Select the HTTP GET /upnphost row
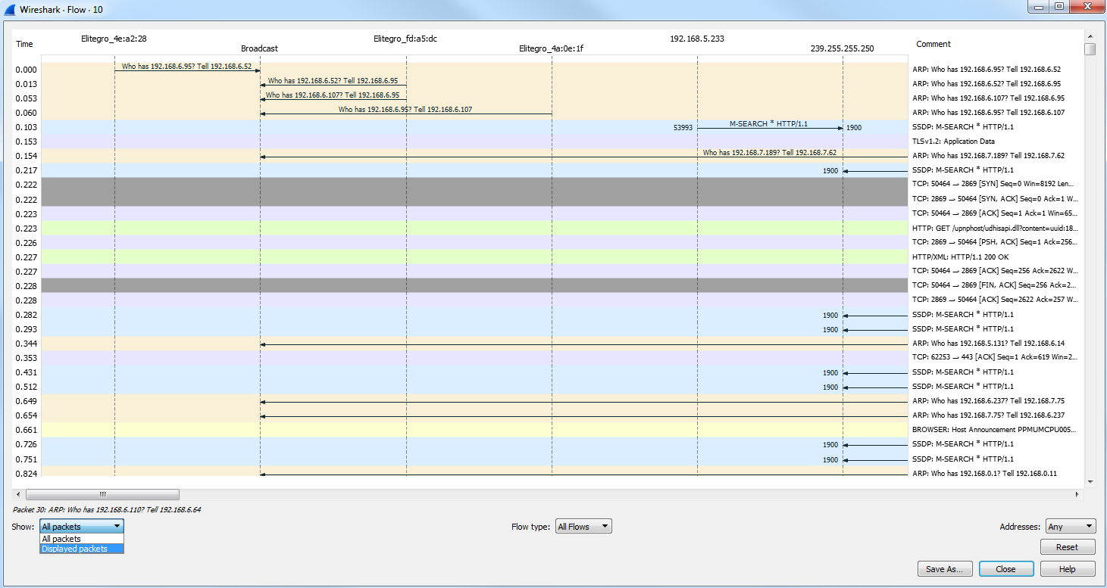Viewport: 1107px width, 588px height. point(474,228)
